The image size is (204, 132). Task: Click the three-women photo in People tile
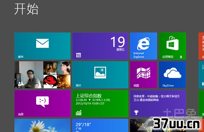[50, 68]
